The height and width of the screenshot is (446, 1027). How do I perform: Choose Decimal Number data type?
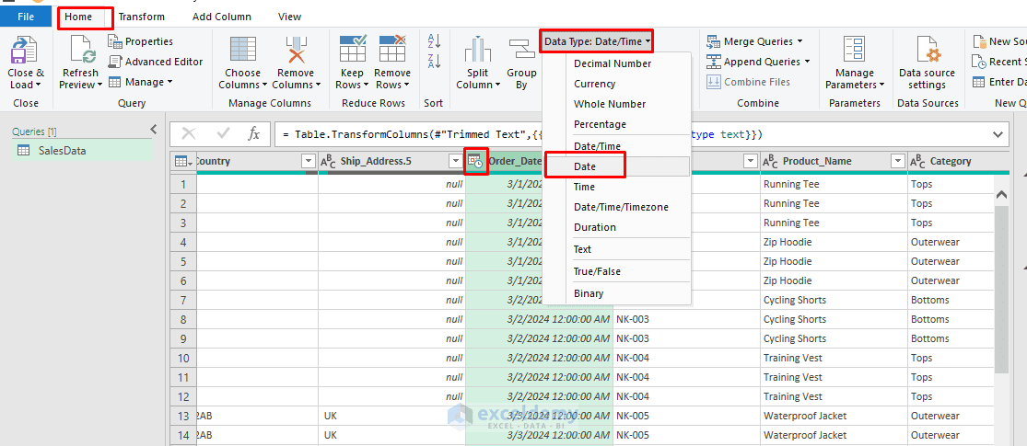click(616, 63)
